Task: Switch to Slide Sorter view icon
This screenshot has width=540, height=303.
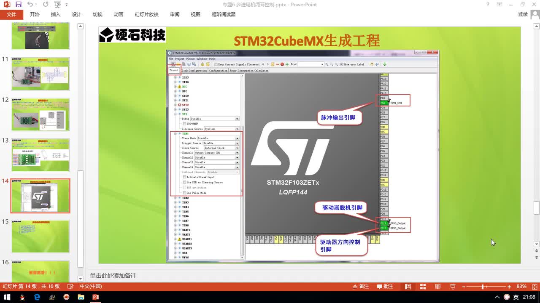Action: point(423,287)
